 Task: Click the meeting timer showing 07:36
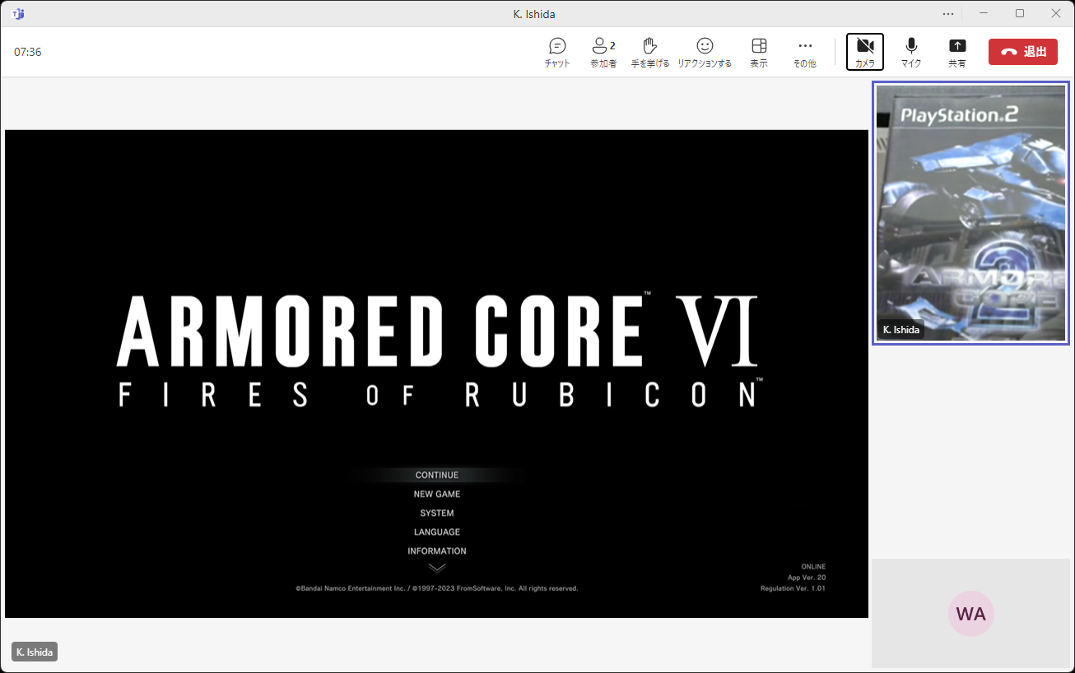(28, 52)
